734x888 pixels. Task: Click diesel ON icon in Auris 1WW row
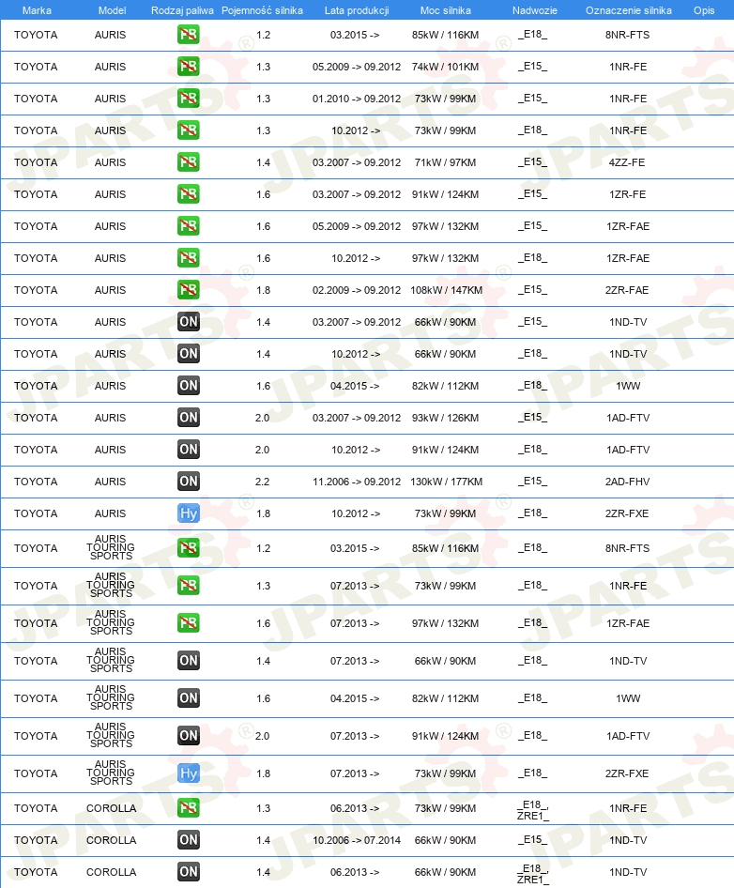point(189,386)
